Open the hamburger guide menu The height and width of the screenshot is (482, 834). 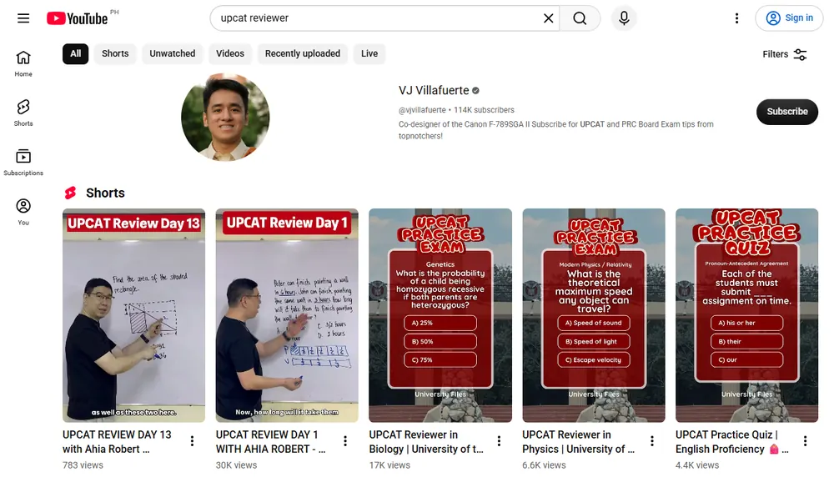click(x=23, y=18)
